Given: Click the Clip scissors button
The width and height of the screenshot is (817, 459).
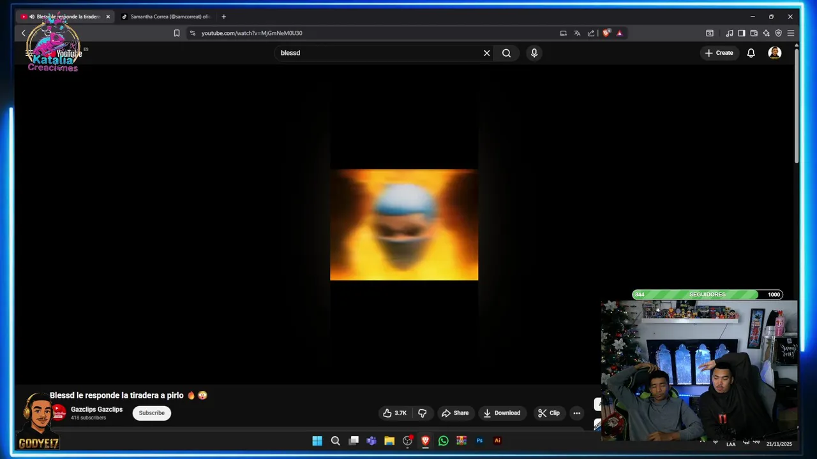Looking at the screenshot, I should pyautogui.click(x=549, y=413).
